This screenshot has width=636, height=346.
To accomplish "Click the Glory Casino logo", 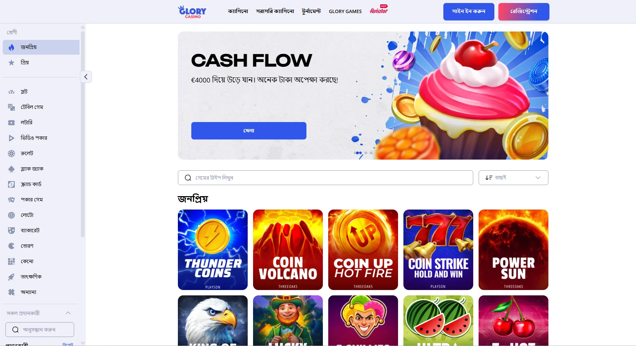I will (x=192, y=12).
